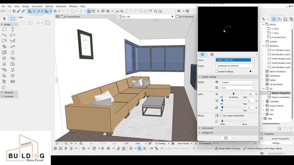Select the Slab tool icon

coord(12,35)
